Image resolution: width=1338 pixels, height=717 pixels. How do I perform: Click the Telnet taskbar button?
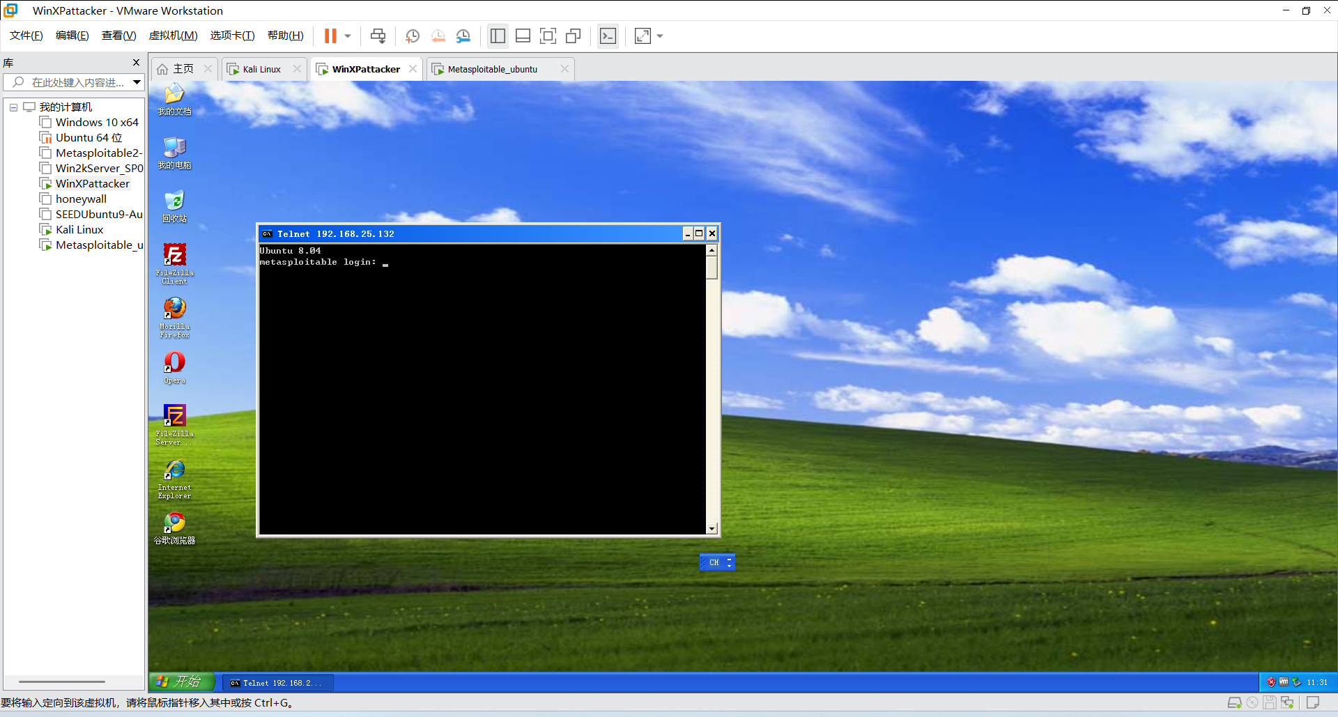tap(278, 683)
